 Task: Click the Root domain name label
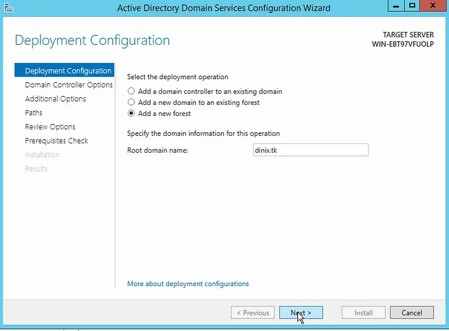[158, 150]
